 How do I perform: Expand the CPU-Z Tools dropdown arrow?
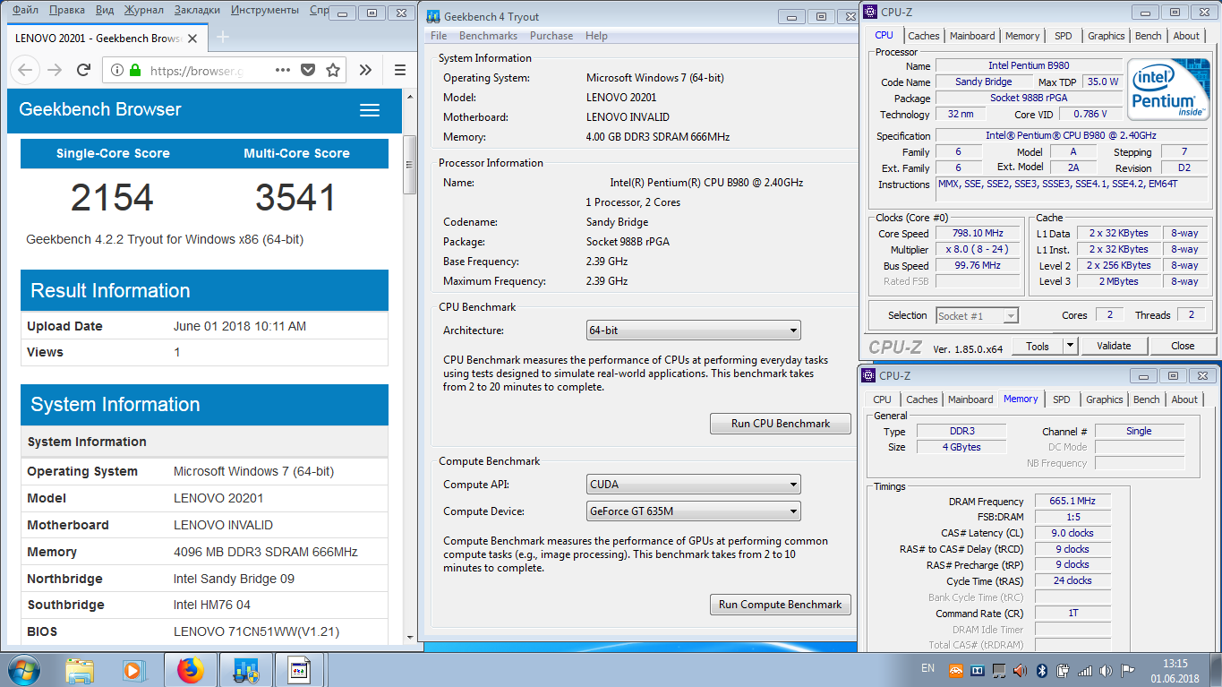1070,346
